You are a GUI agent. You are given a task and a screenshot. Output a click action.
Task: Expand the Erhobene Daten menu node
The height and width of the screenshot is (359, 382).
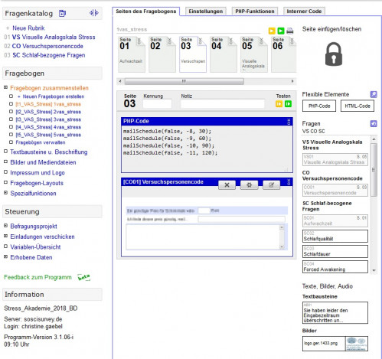pos(5,256)
